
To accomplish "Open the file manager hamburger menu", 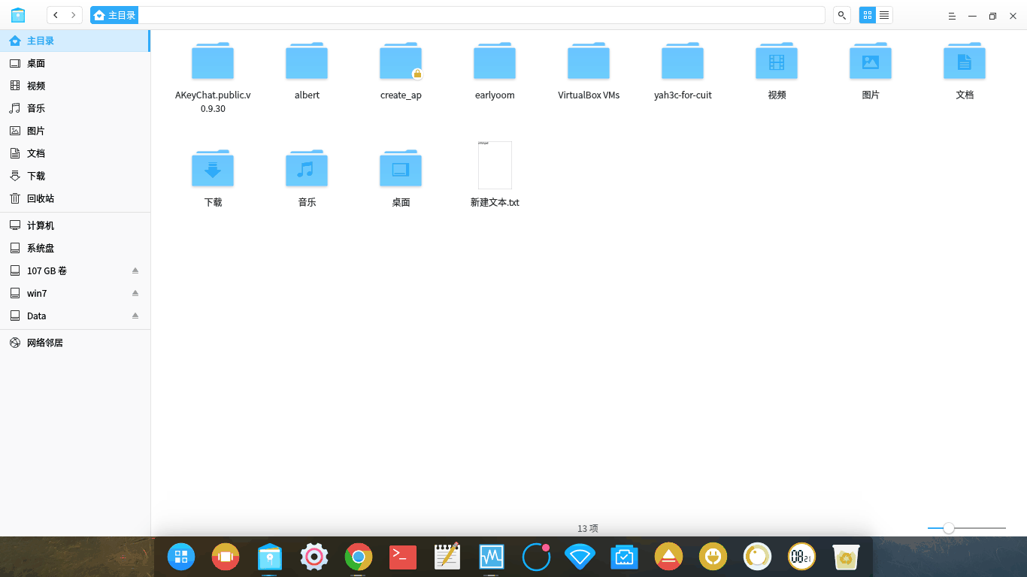I will 952,16.
